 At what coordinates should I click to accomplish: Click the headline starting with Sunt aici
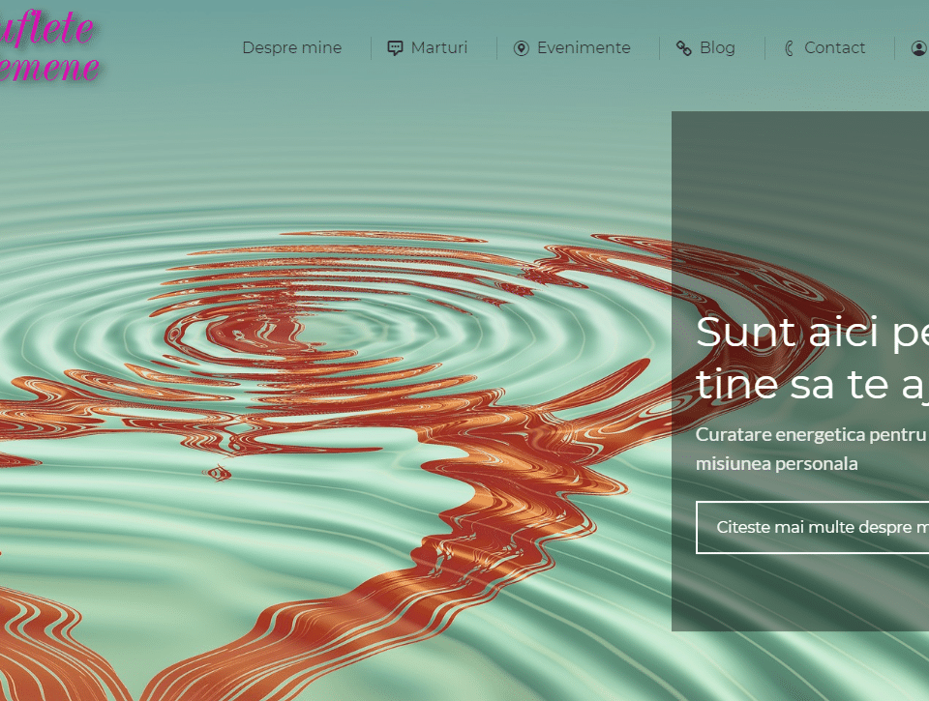tap(811, 333)
